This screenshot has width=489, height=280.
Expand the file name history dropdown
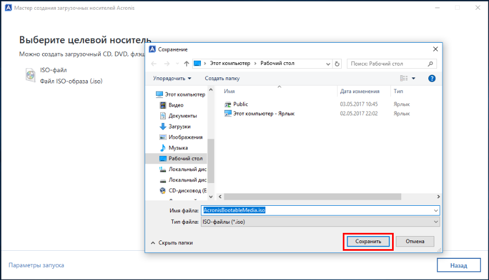click(x=436, y=211)
